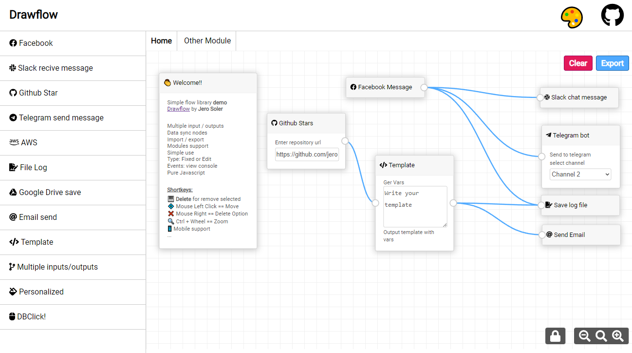Open the GitHub logo link in header
The width and height of the screenshot is (632, 353).
pyautogui.click(x=612, y=15)
